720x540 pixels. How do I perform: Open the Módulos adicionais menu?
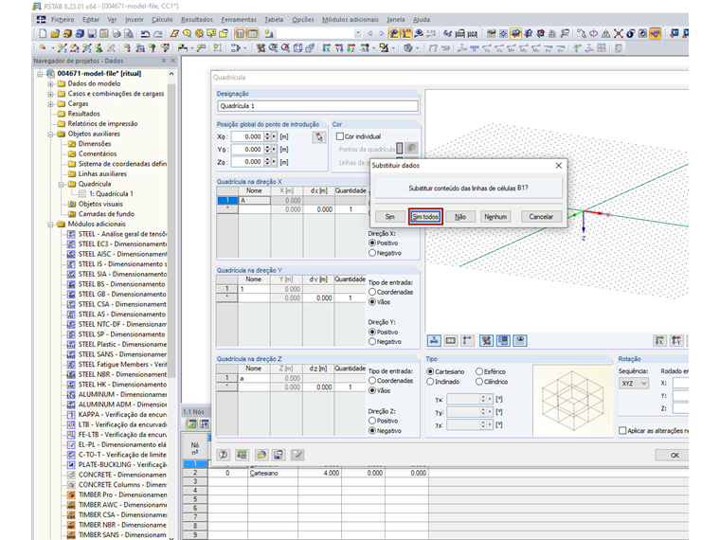349,19
